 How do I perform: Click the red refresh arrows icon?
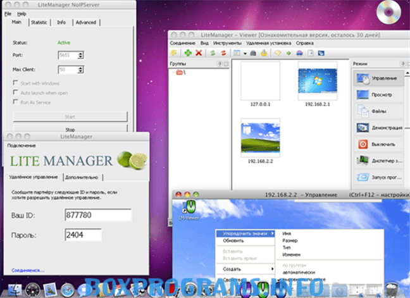(x=223, y=53)
